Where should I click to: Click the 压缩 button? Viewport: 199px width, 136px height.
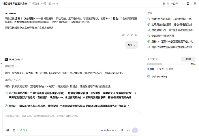[x=188, y=59]
